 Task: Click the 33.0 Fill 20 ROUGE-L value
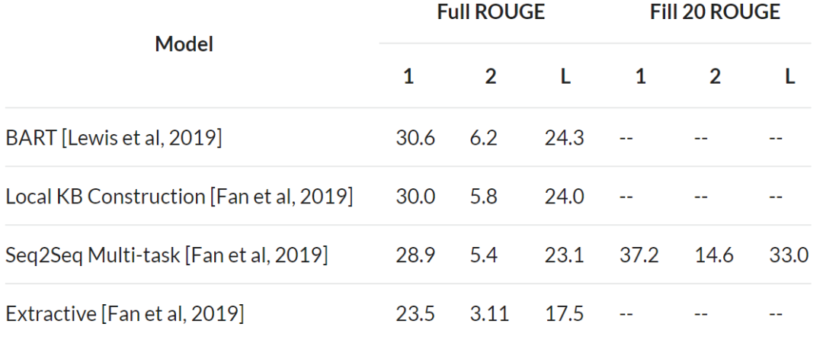coord(789,255)
